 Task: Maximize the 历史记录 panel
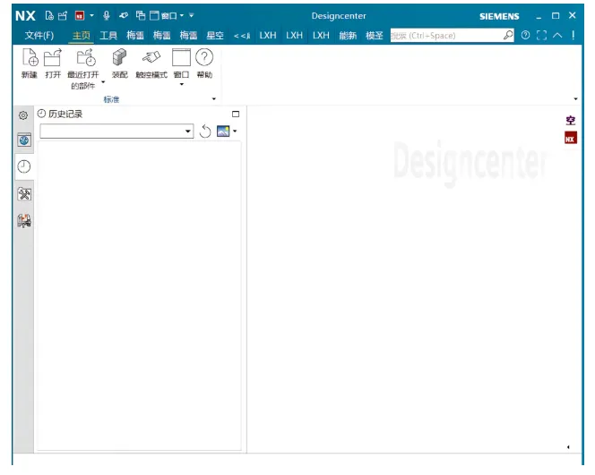point(236,114)
